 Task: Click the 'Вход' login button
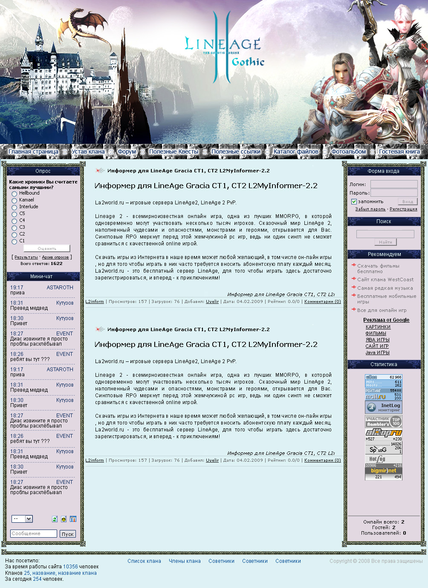click(408, 201)
